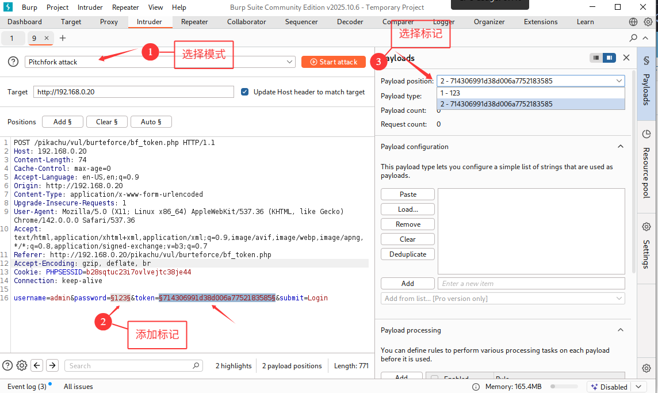Click the Clear § button
The image size is (658, 393).
[x=106, y=122]
